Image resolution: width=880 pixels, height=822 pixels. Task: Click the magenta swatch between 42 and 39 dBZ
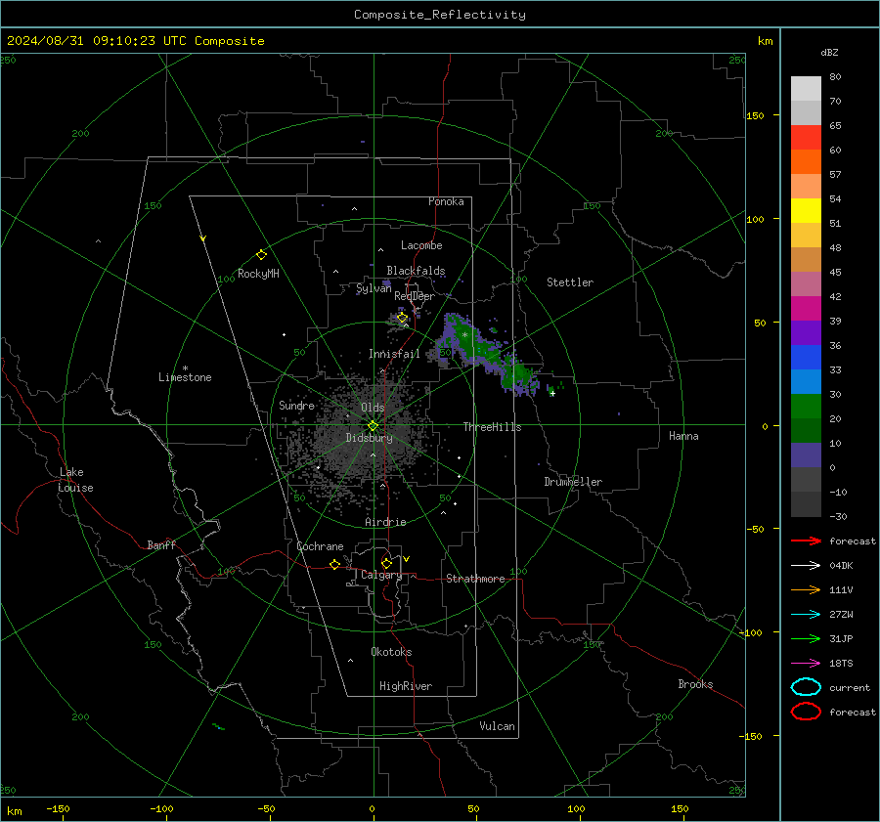point(806,309)
